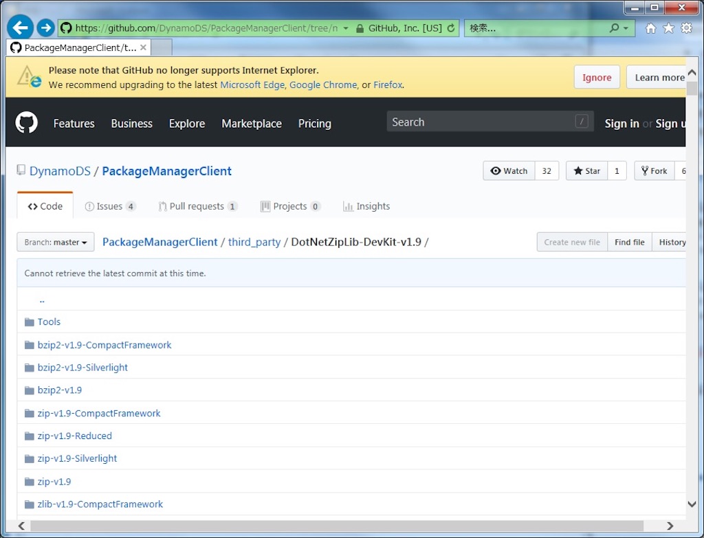The width and height of the screenshot is (704, 538).
Task: Click the Find file button
Action: click(630, 242)
